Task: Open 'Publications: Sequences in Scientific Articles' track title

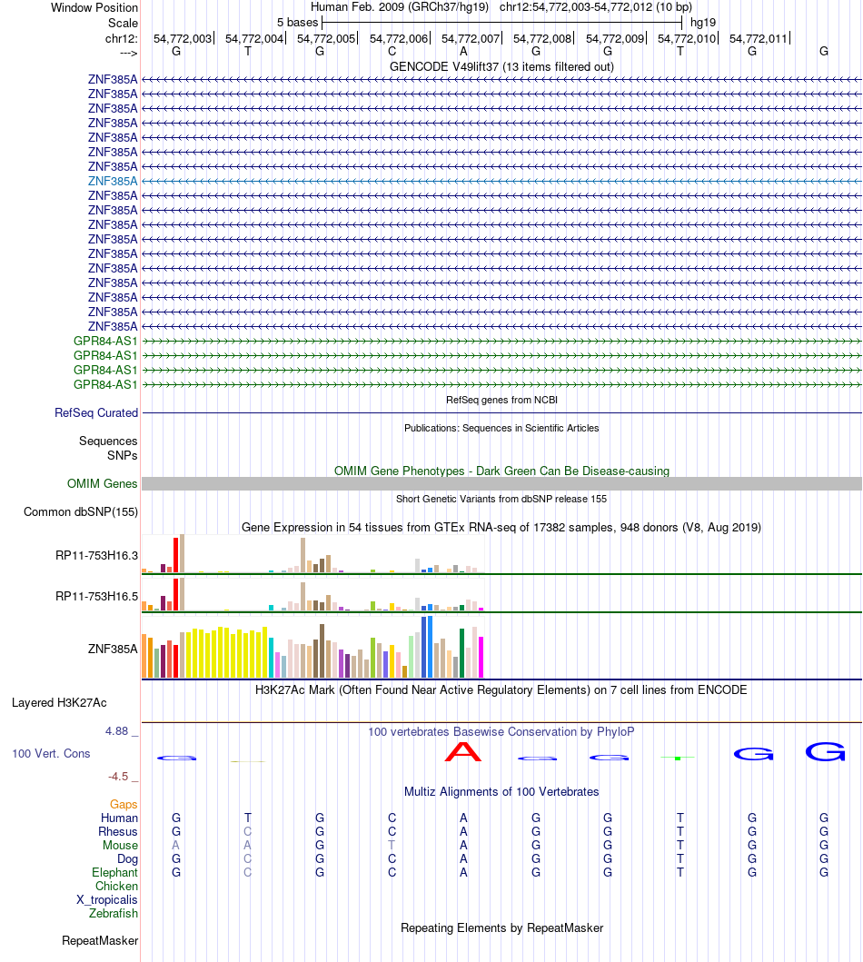Action: pos(501,428)
